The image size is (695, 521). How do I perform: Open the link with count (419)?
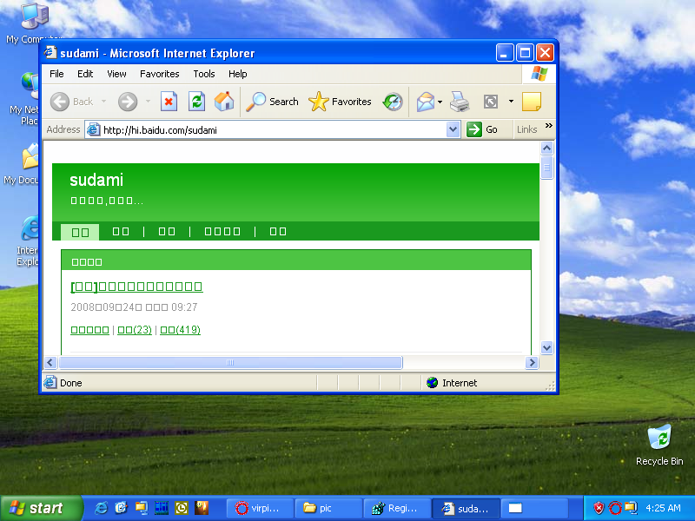click(180, 330)
